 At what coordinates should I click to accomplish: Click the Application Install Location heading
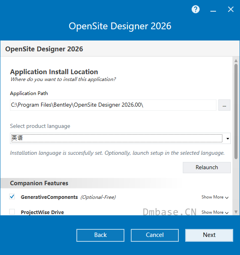pos(54,72)
